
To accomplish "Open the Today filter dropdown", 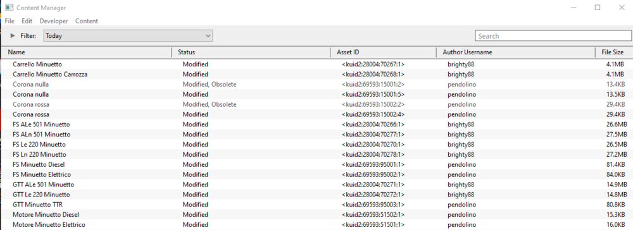I will (128, 36).
